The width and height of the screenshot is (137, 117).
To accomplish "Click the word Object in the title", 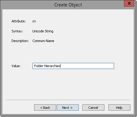I will coord(75,5).
